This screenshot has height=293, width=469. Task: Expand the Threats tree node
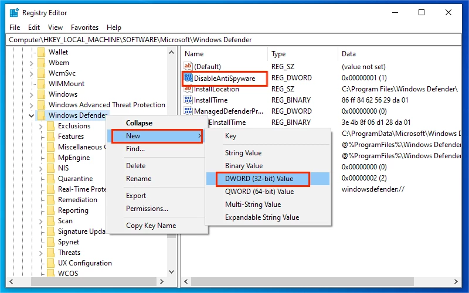40,253
